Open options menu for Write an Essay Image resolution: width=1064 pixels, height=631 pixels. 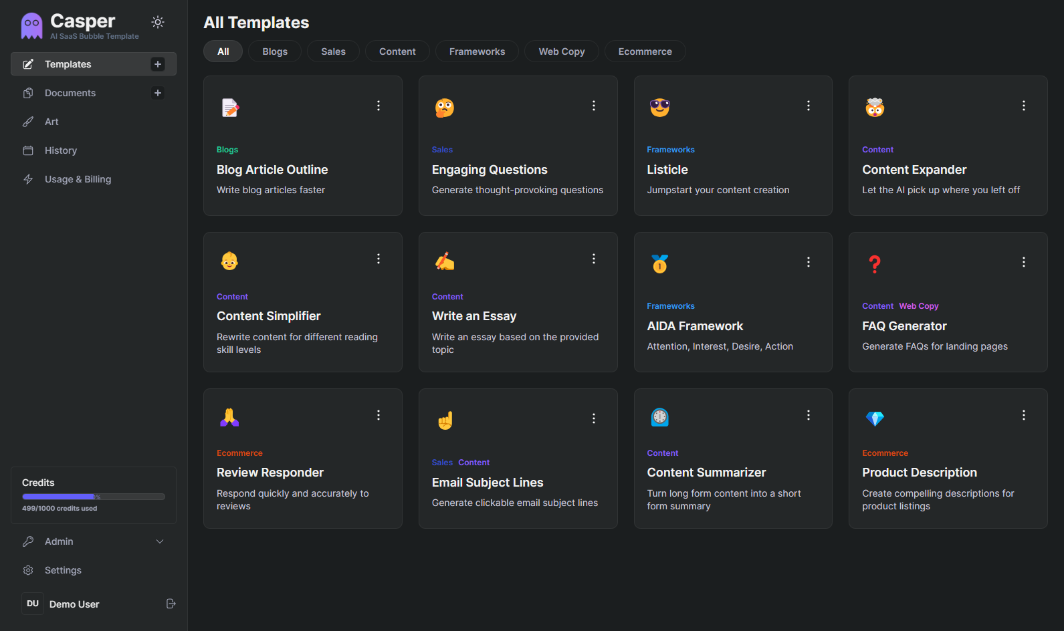[x=594, y=259]
